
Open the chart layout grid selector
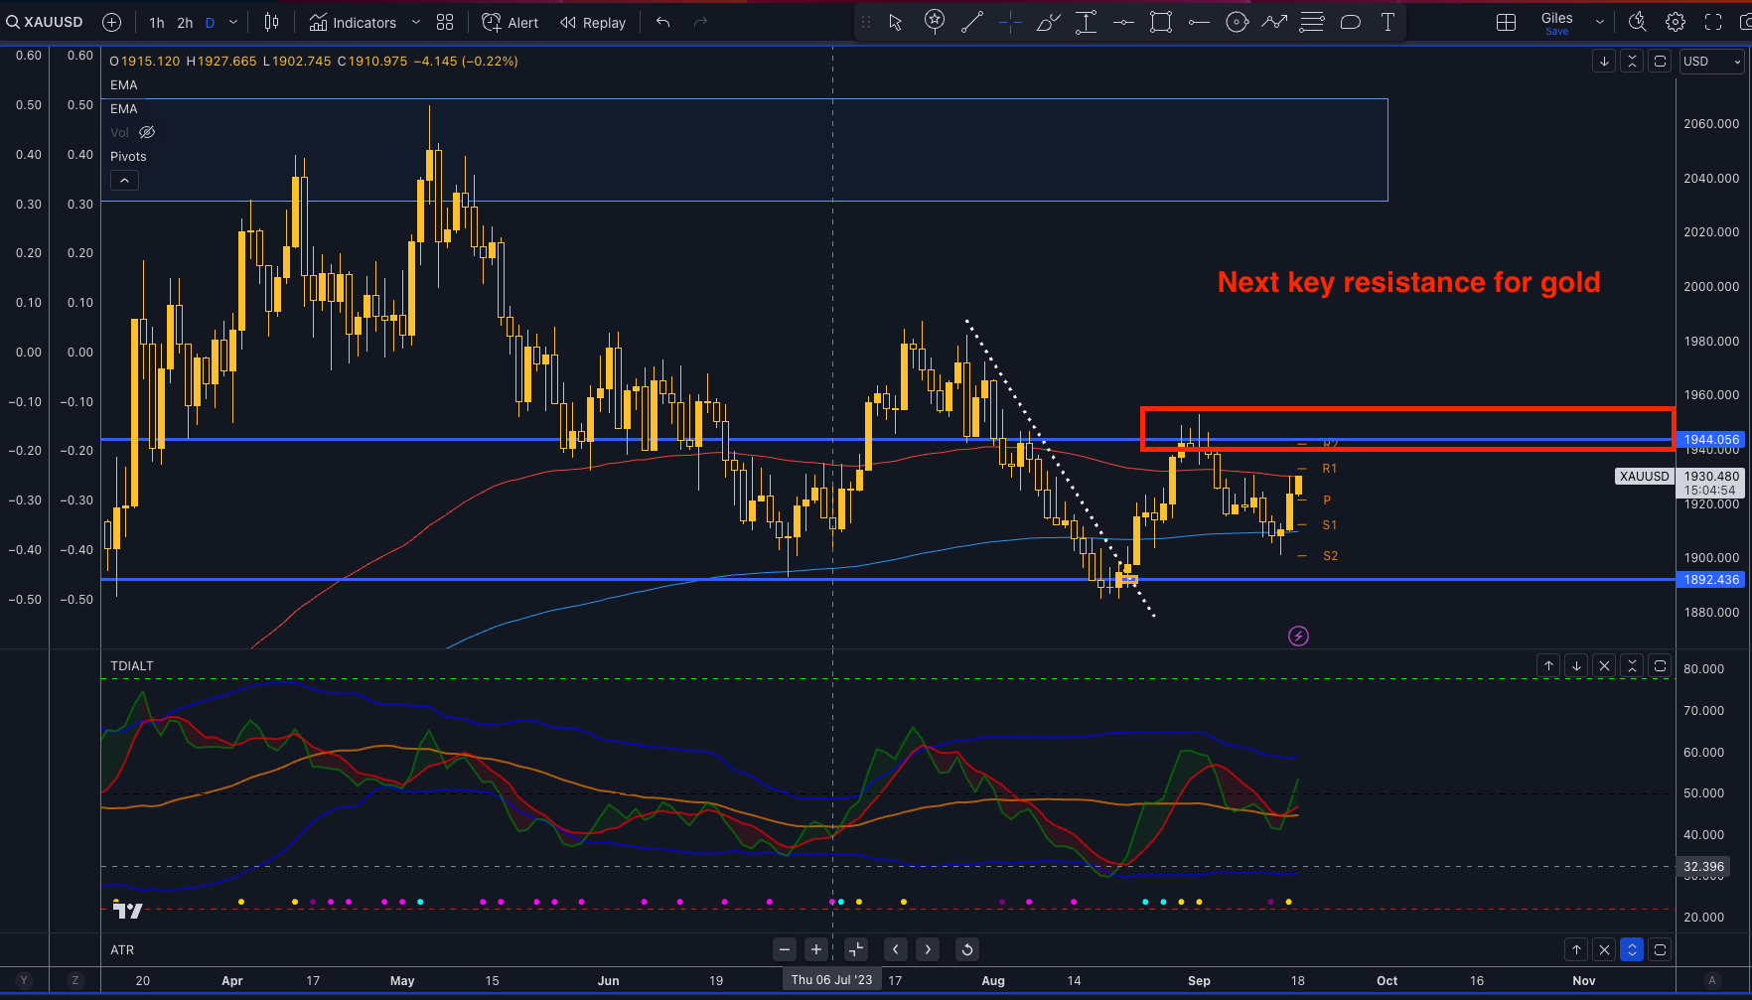(x=1506, y=22)
